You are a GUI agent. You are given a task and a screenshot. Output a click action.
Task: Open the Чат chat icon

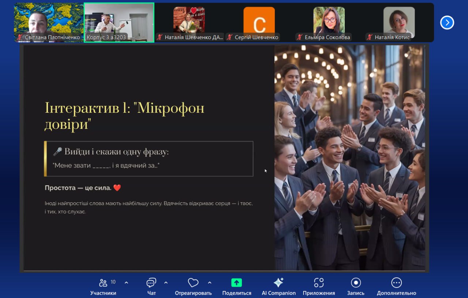pos(151,283)
